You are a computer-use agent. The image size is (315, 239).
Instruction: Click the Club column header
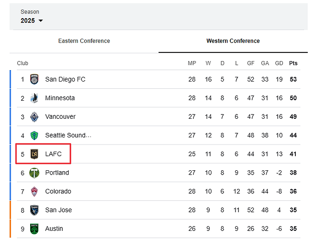[22, 63]
